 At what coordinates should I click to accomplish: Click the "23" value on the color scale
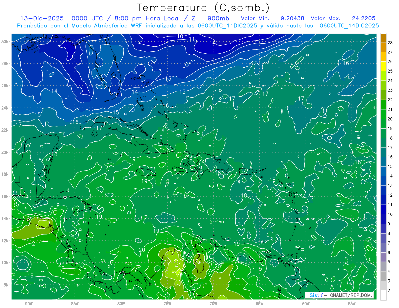[x=390, y=90]
